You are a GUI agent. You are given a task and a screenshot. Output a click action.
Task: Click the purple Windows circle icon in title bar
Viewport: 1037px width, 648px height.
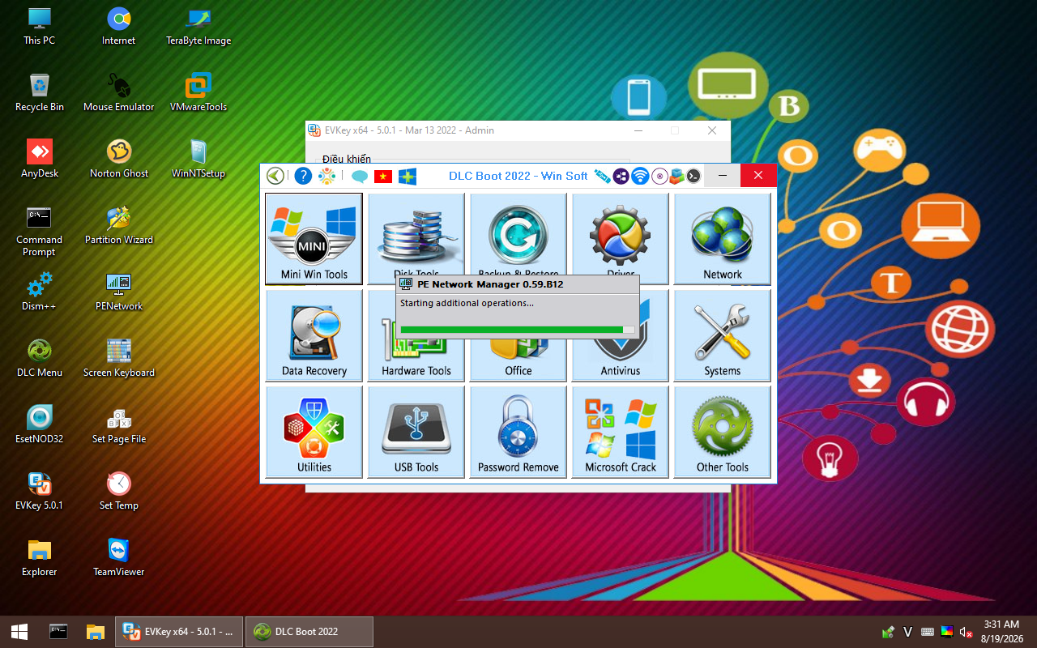click(621, 176)
